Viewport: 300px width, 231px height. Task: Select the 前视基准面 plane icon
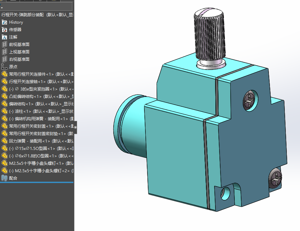click(4, 45)
